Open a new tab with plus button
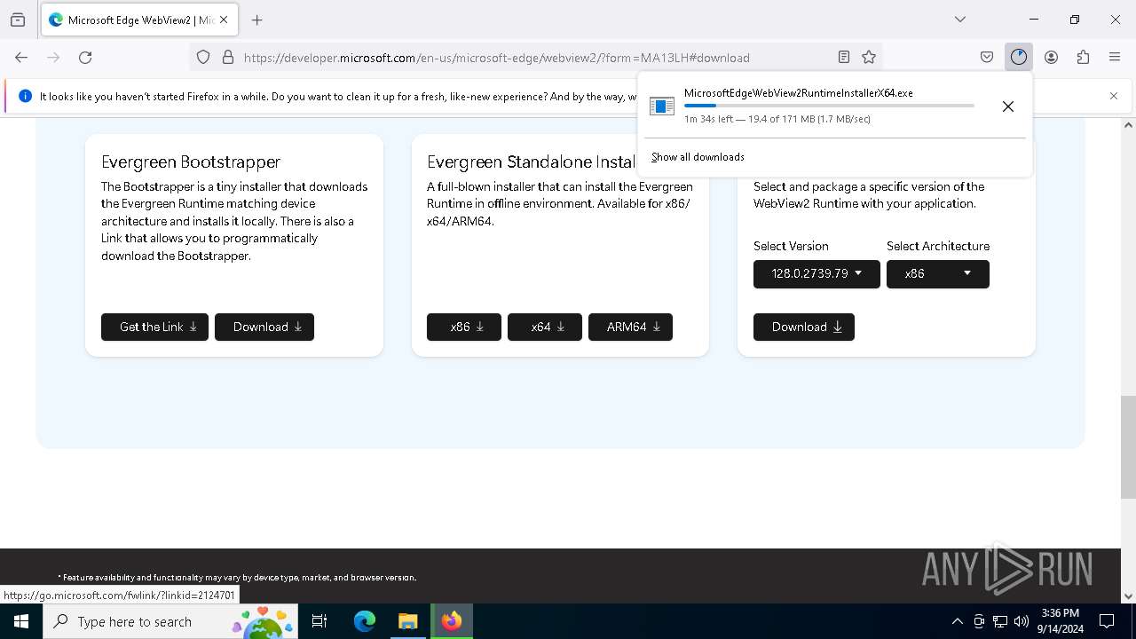This screenshot has height=639, width=1136. tap(257, 20)
